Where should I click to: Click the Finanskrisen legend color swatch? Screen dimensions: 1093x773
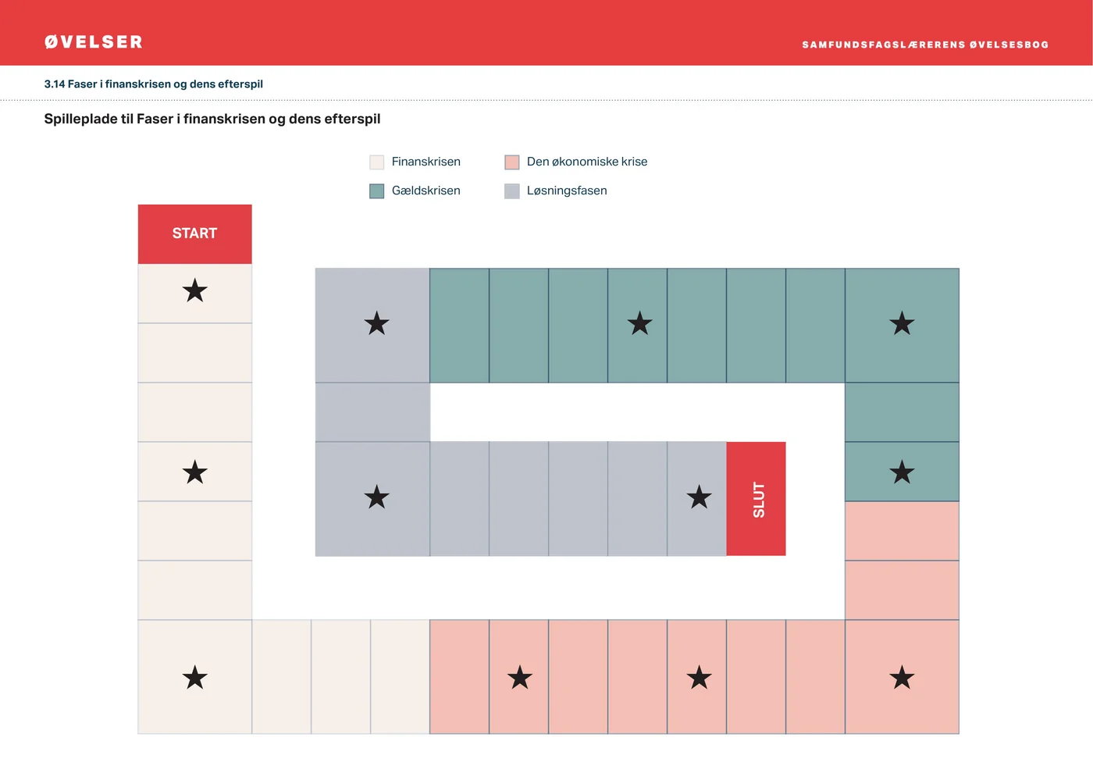pyautogui.click(x=377, y=162)
